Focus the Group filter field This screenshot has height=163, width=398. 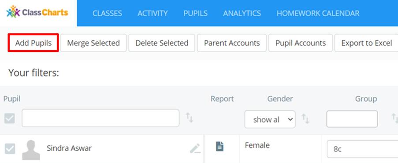pos(352,119)
